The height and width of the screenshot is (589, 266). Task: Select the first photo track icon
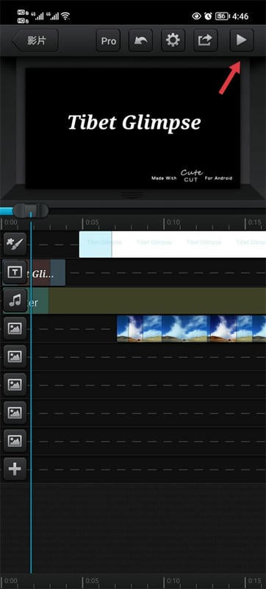15,328
